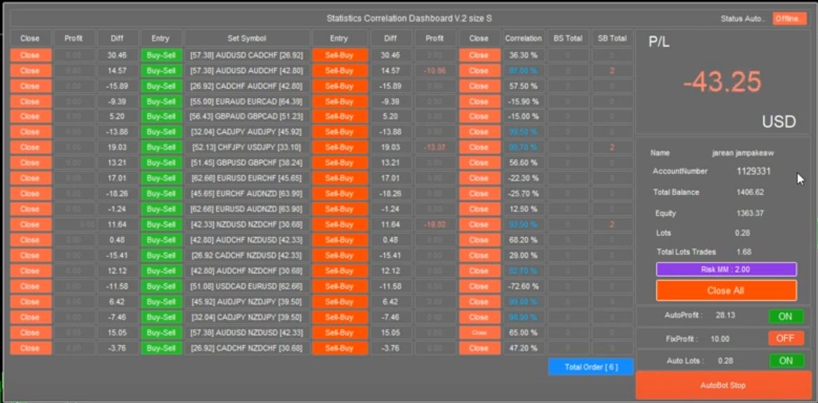Click Buy-Sell for CHFJPY USDJPY row

click(161, 148)
